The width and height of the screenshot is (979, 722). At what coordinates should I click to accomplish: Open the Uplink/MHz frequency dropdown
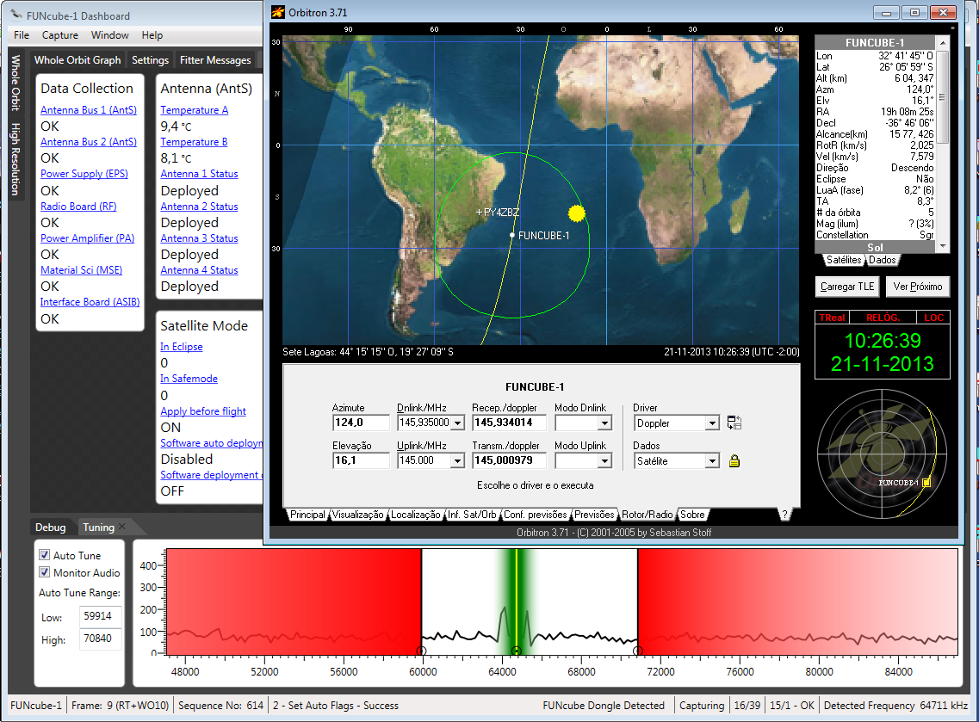pos(458,461)
